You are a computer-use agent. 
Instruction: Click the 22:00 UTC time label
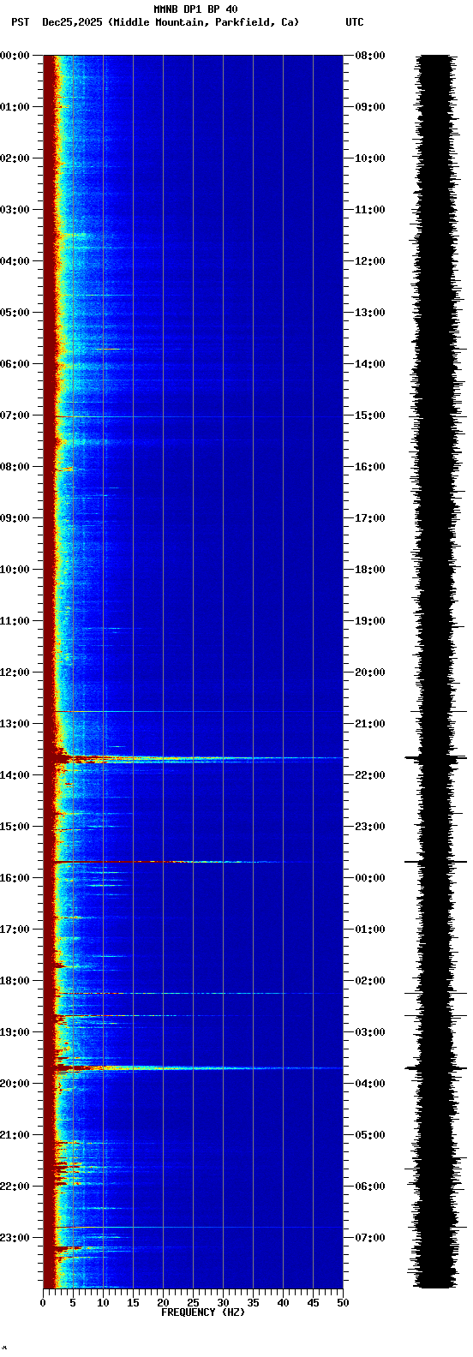(x=370, y=775)
